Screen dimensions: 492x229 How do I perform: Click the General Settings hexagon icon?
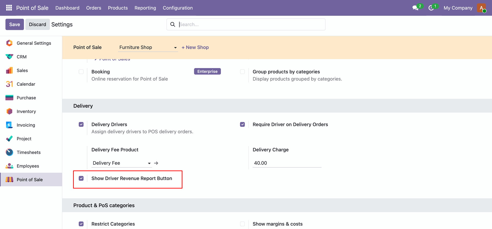point(9,43)
